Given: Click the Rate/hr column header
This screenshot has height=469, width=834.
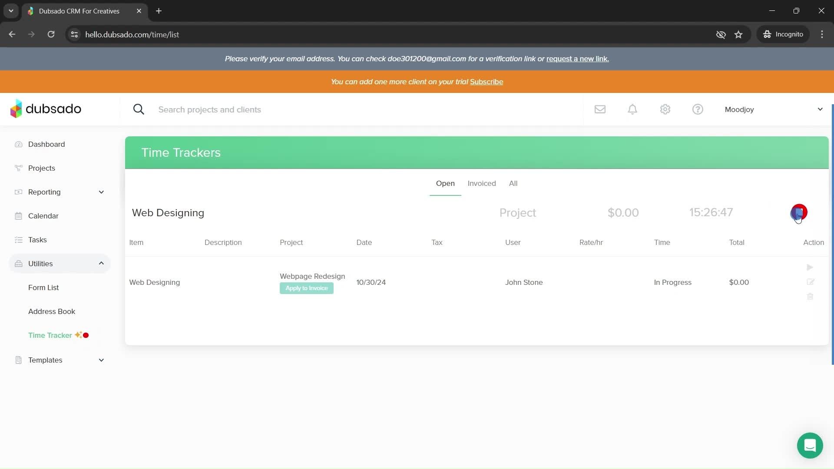Looking at the screenshot, I should pyautogui.click(x=591, y=242).
